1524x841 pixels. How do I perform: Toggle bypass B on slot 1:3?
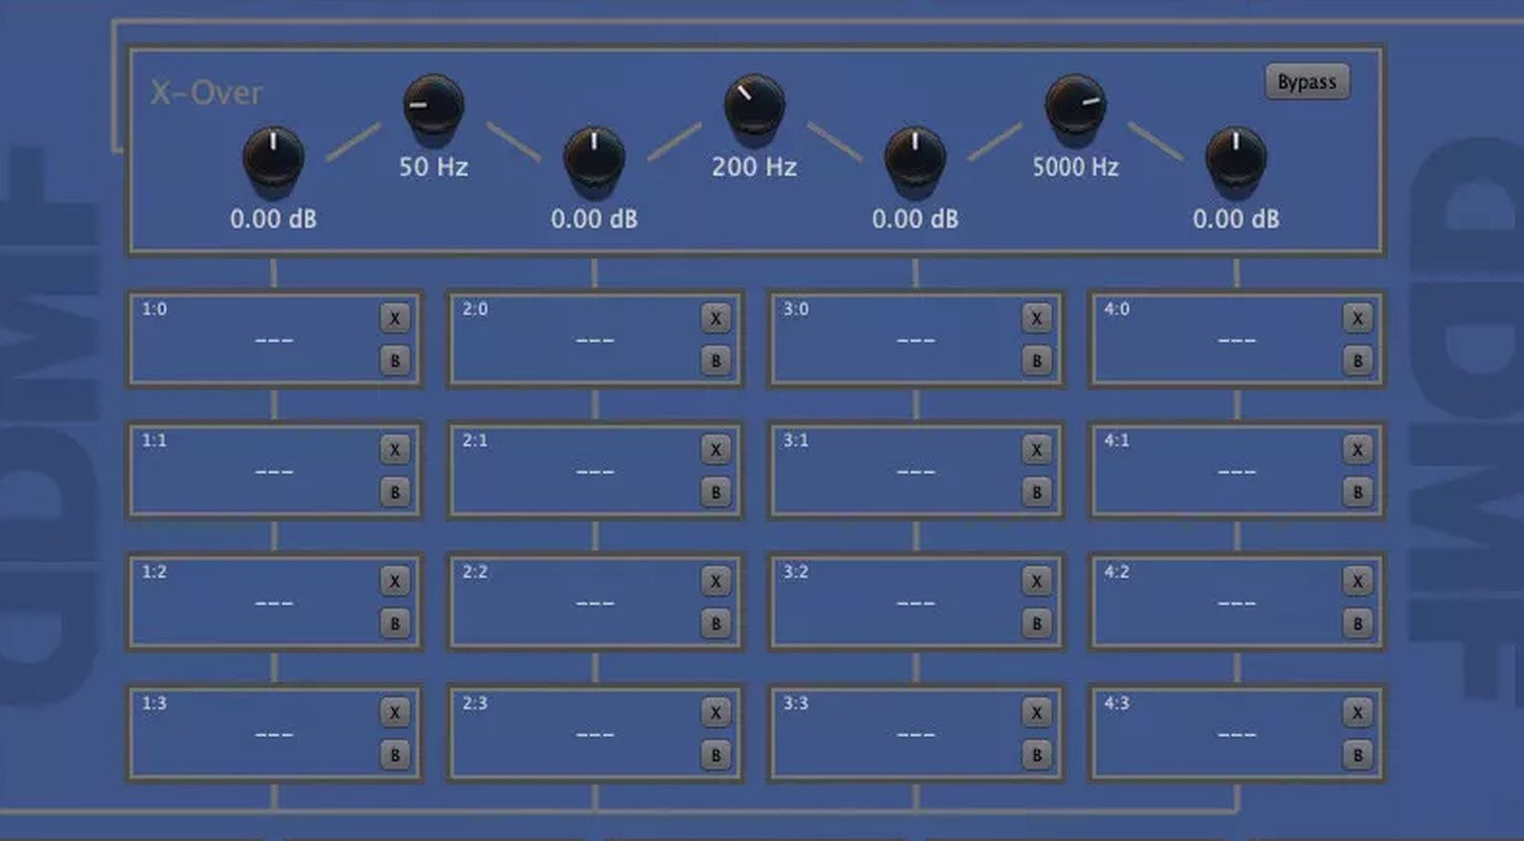click(395, 756)
